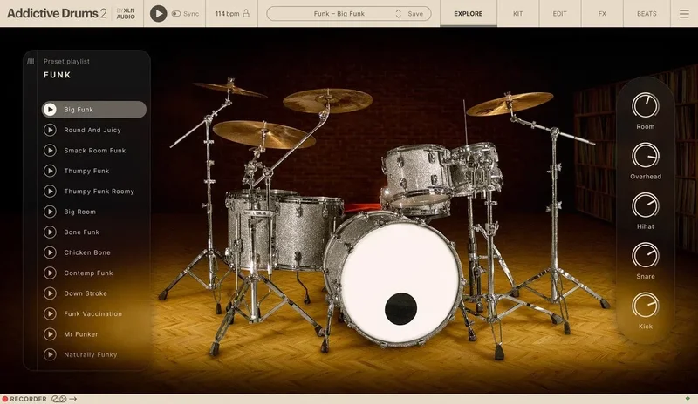
Task: Preview the Smack Room Funk preset
Action: click(50, 151)
